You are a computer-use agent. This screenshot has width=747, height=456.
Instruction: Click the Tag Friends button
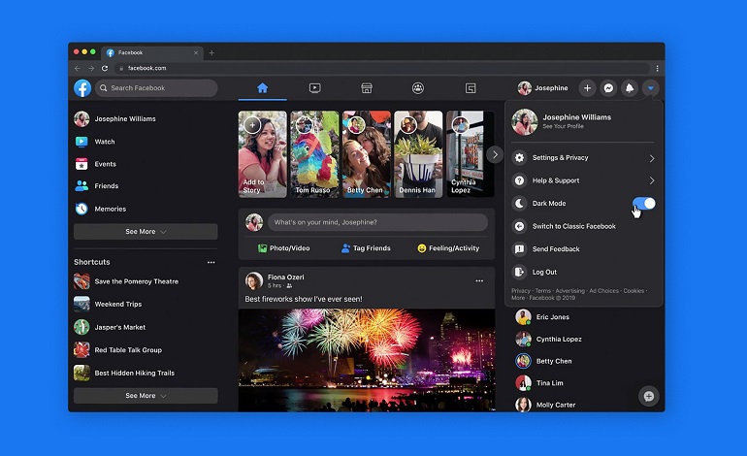tap(366, 248)
